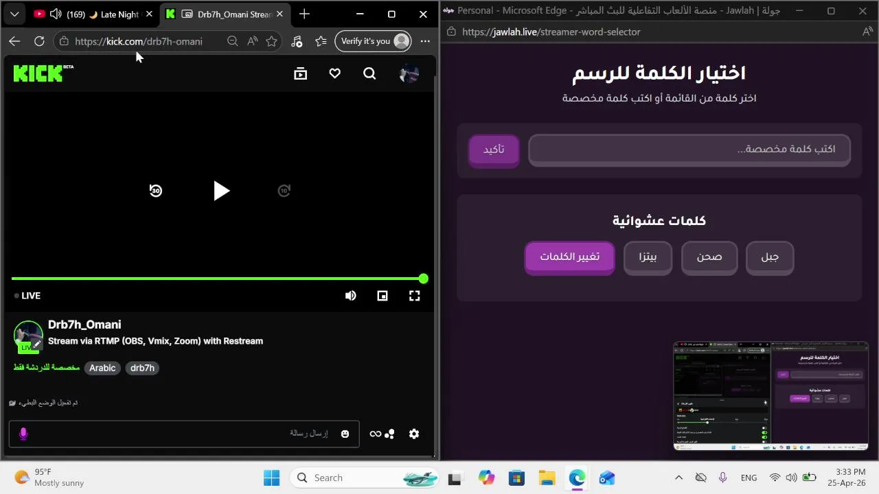Open the Windows Start menu

(271, 478)
